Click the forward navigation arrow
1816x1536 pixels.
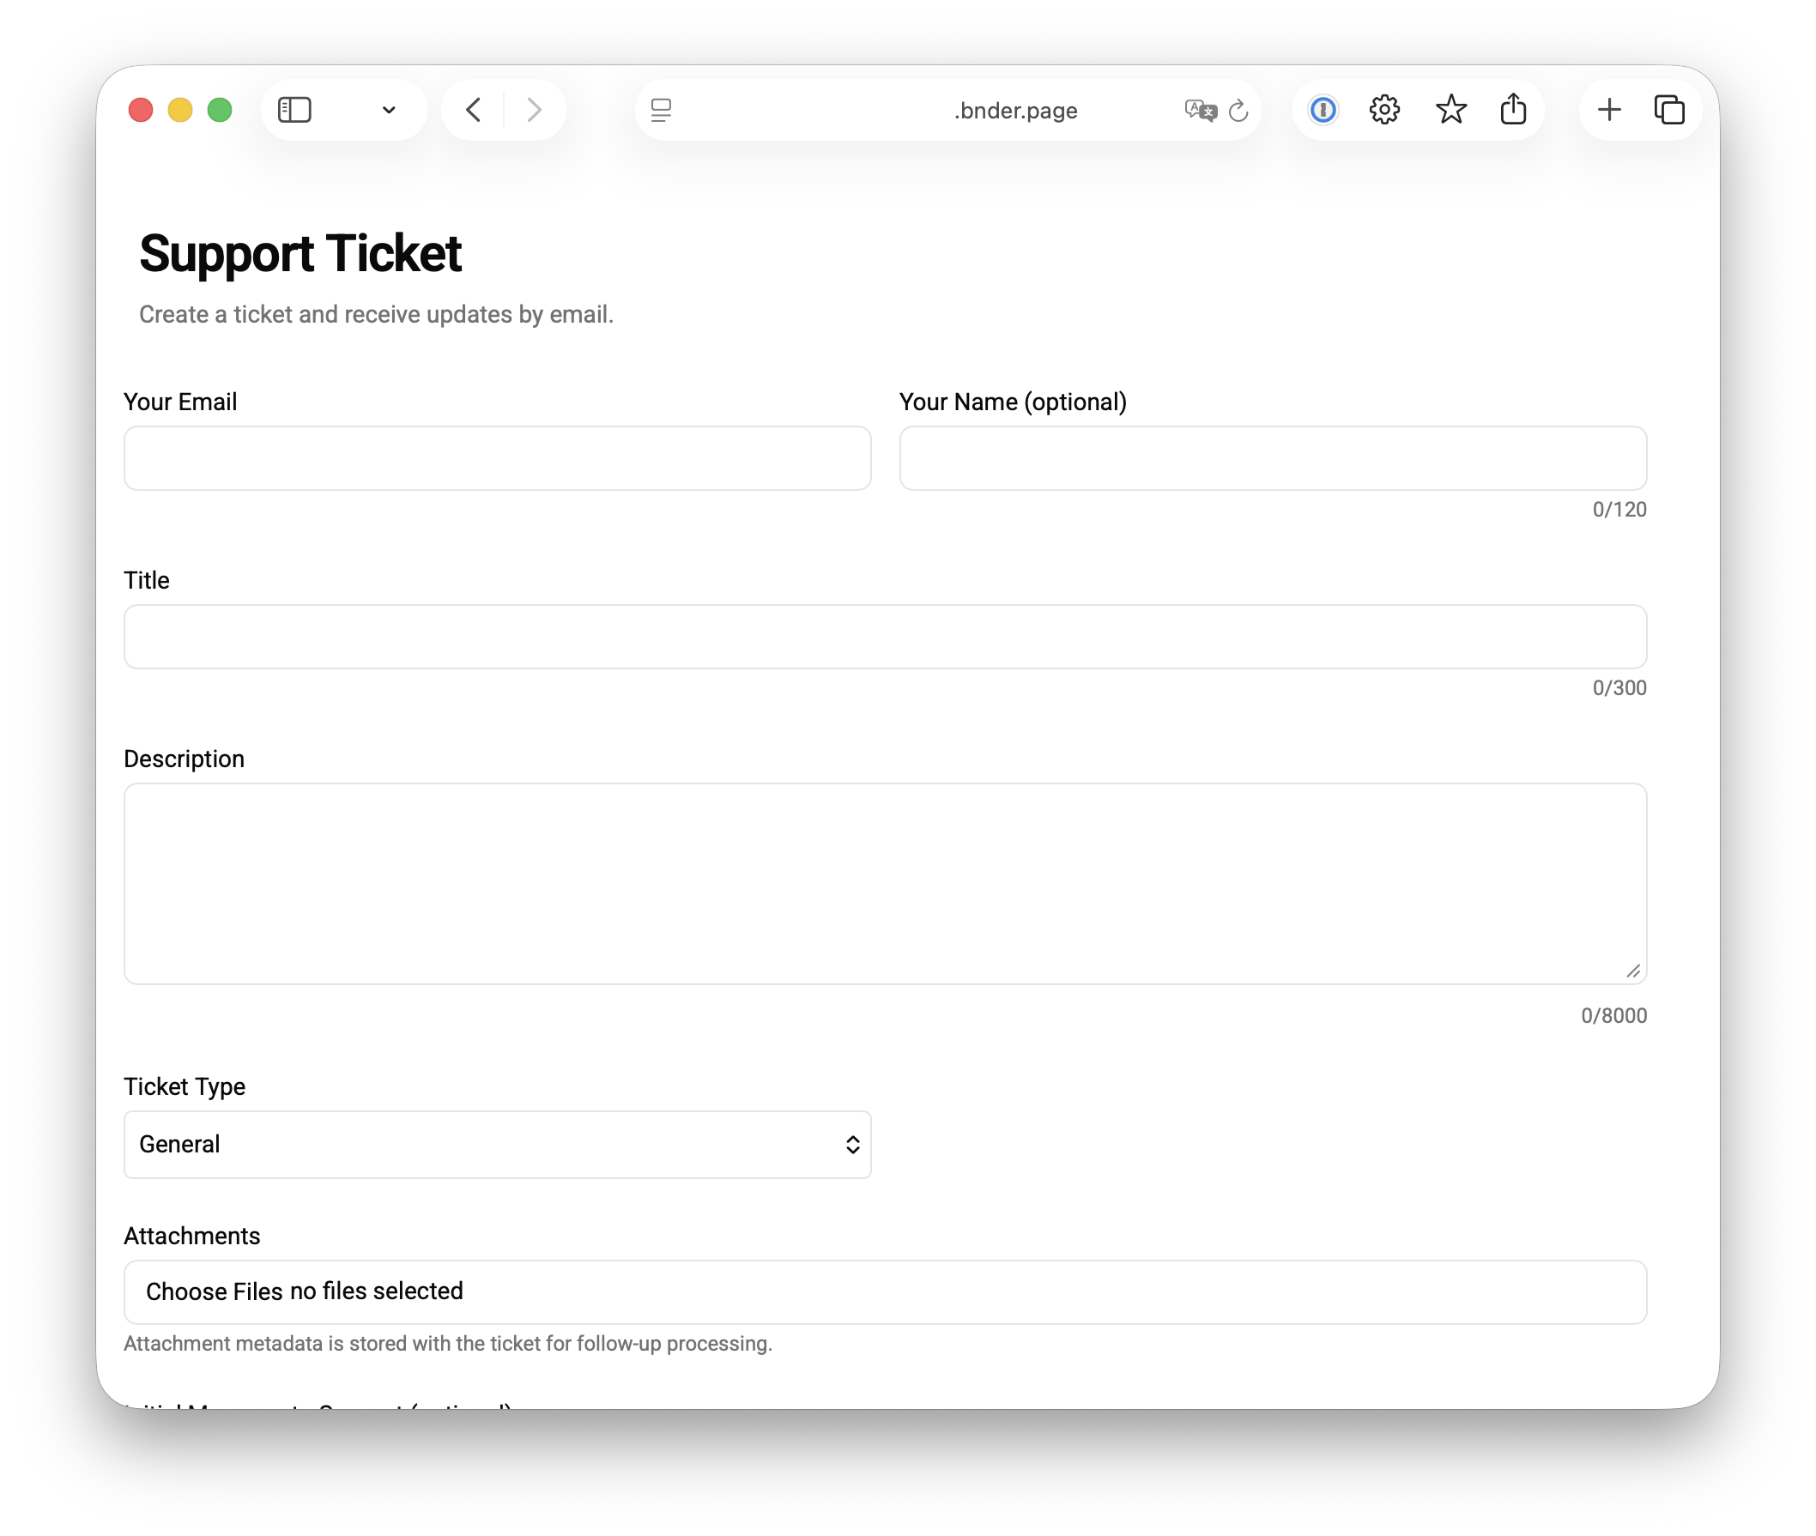coord(534,110)
